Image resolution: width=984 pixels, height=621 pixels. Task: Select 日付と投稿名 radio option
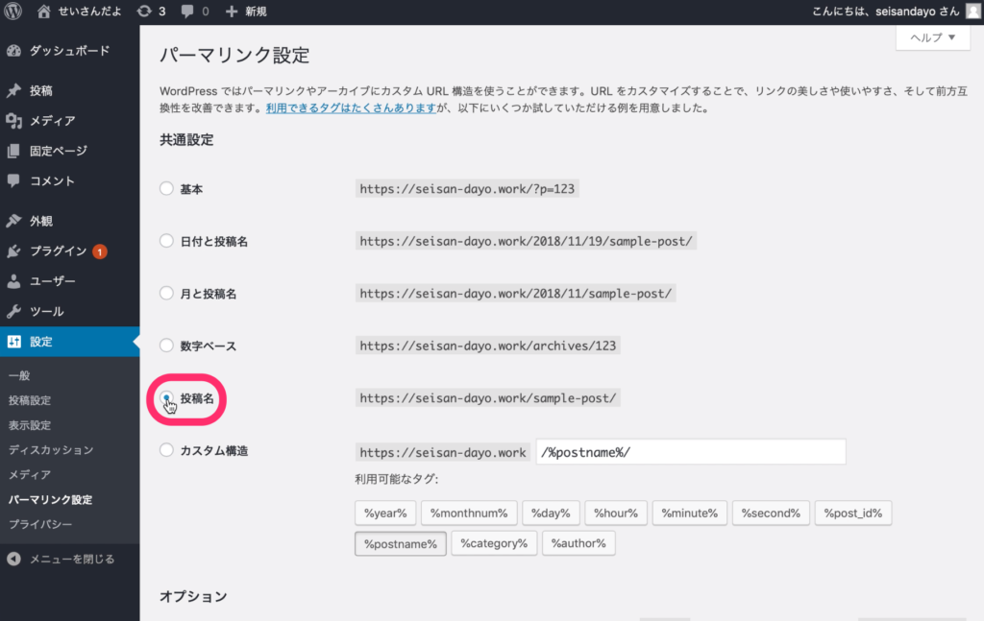pyautogui.click(x=167, y=241)
